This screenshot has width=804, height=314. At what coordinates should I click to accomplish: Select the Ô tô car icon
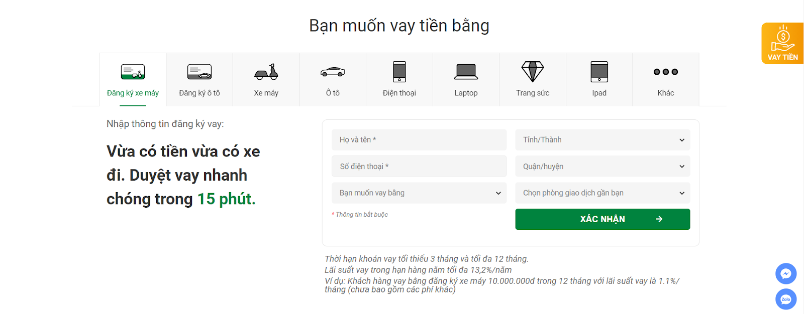point(333,72)
